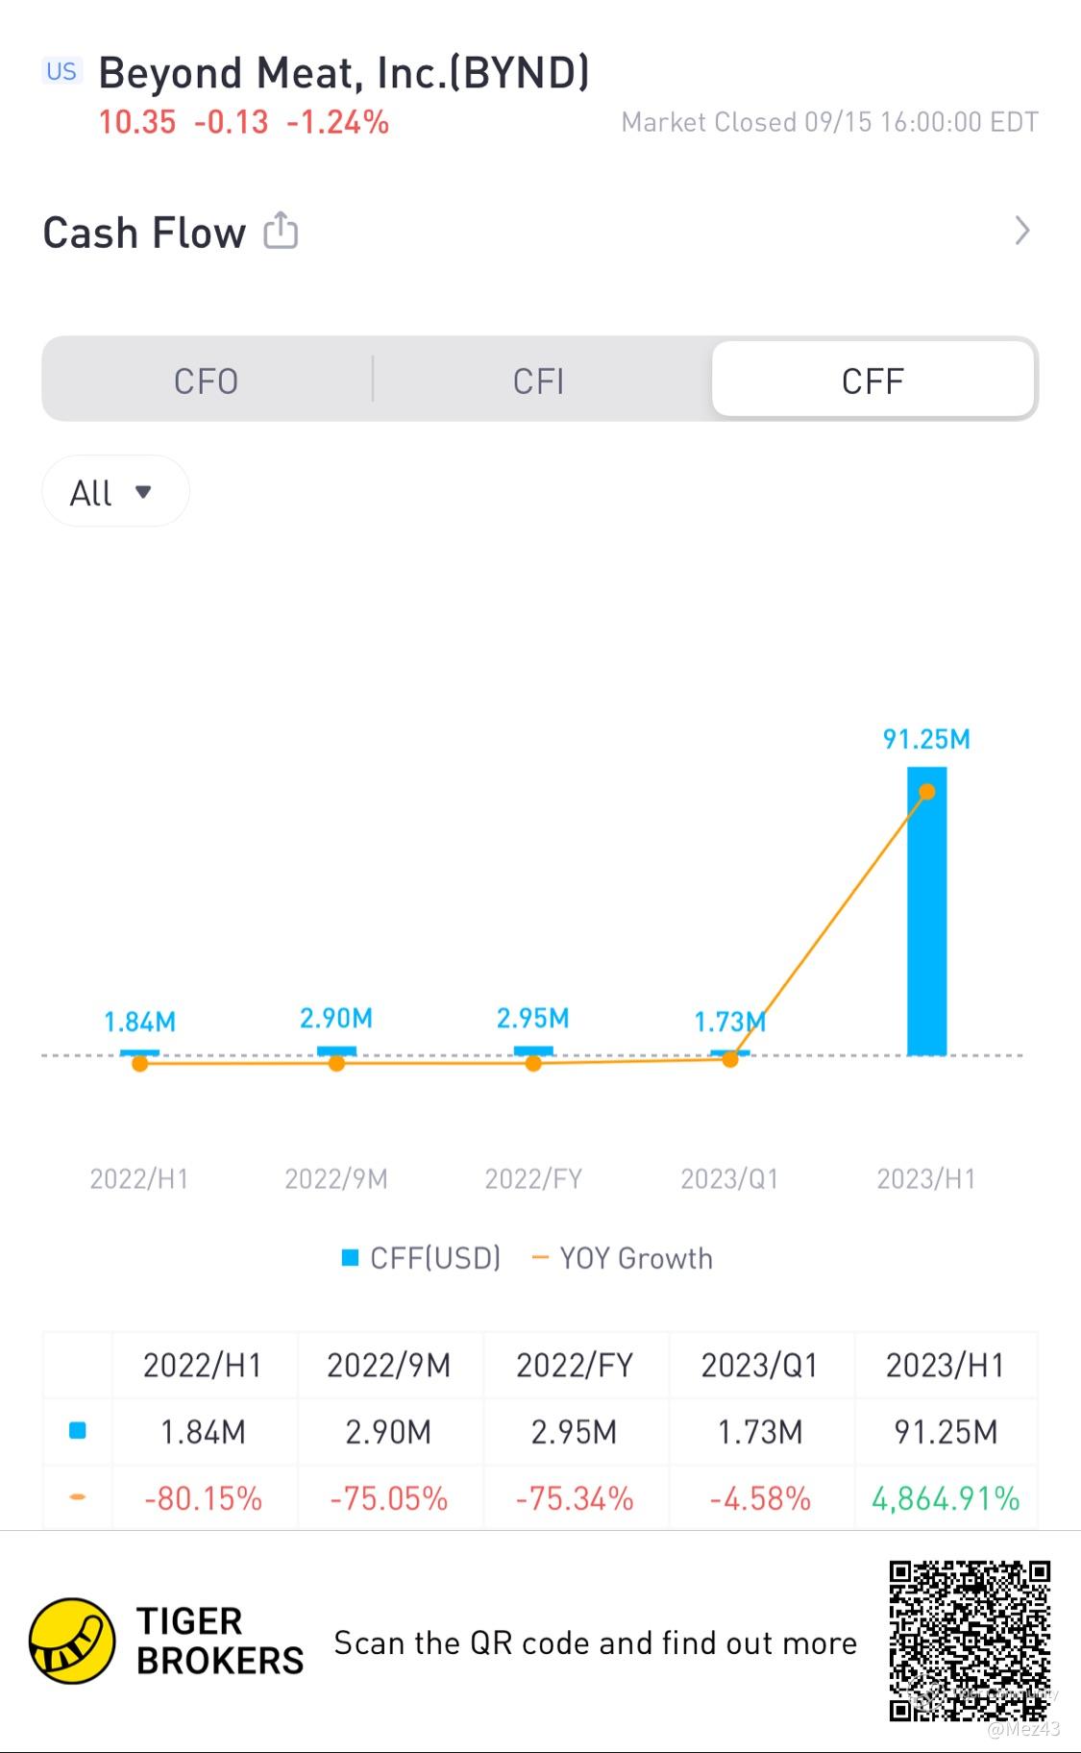Tap the Tiger Brokers logo icon
Viewport: 1081px width, 1753px height.
coord(72,1642)
